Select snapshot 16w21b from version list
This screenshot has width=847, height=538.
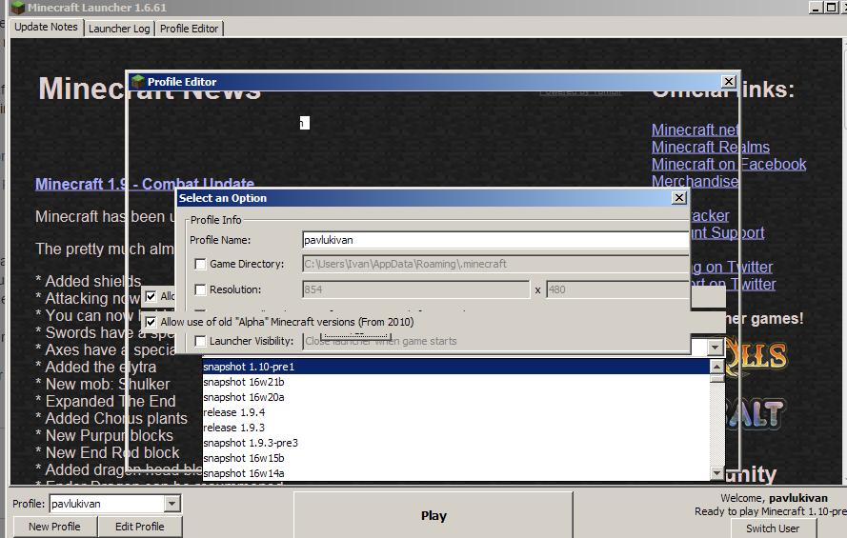pos(456,382)
